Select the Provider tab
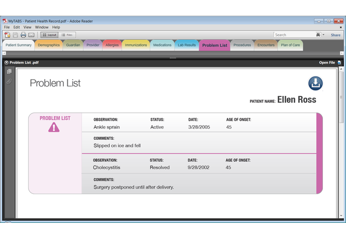346x238 pixels. [x=93, y=45]
